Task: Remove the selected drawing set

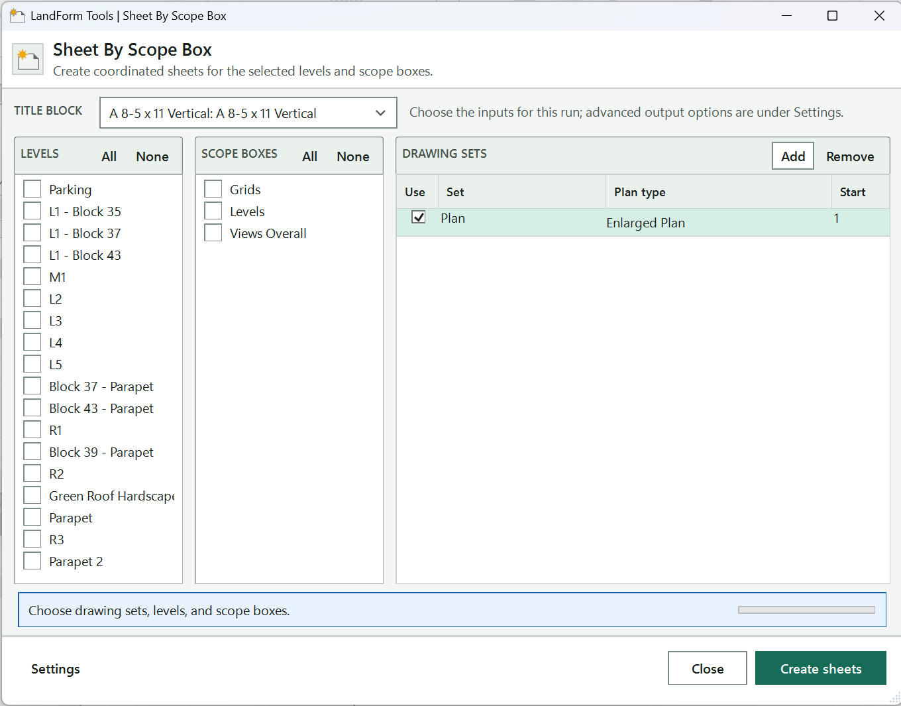Action: coord(850,156)
